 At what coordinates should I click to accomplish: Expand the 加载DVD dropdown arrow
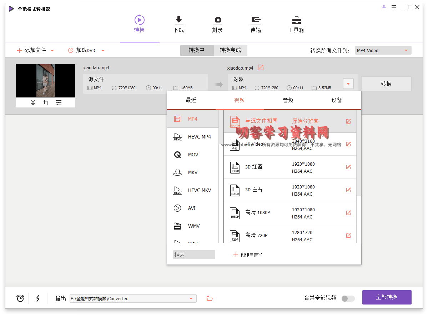tap(103, 51)
